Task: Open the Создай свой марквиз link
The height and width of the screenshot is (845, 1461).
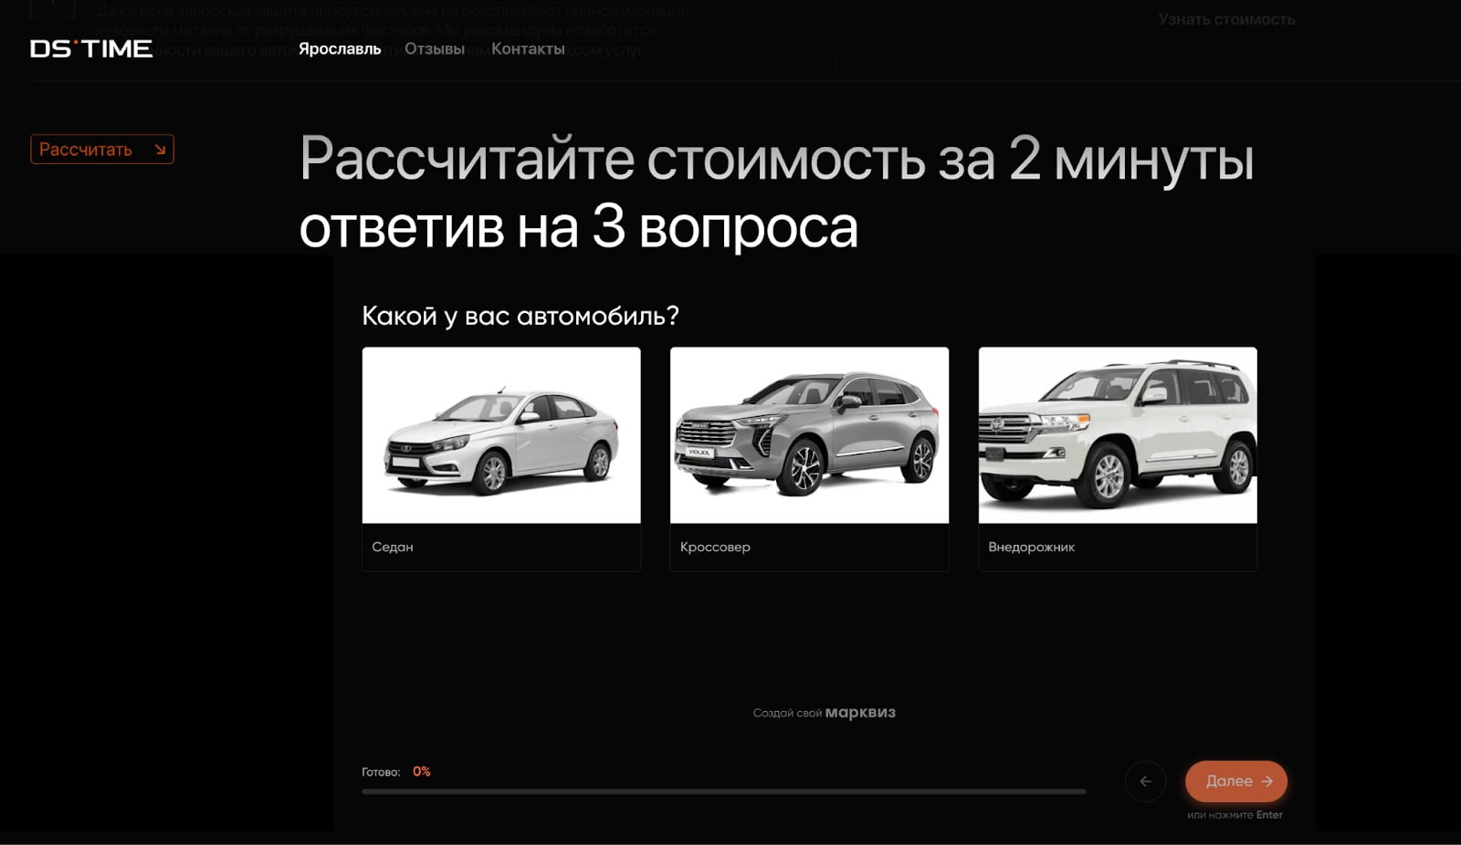Action: click(824, 713)
